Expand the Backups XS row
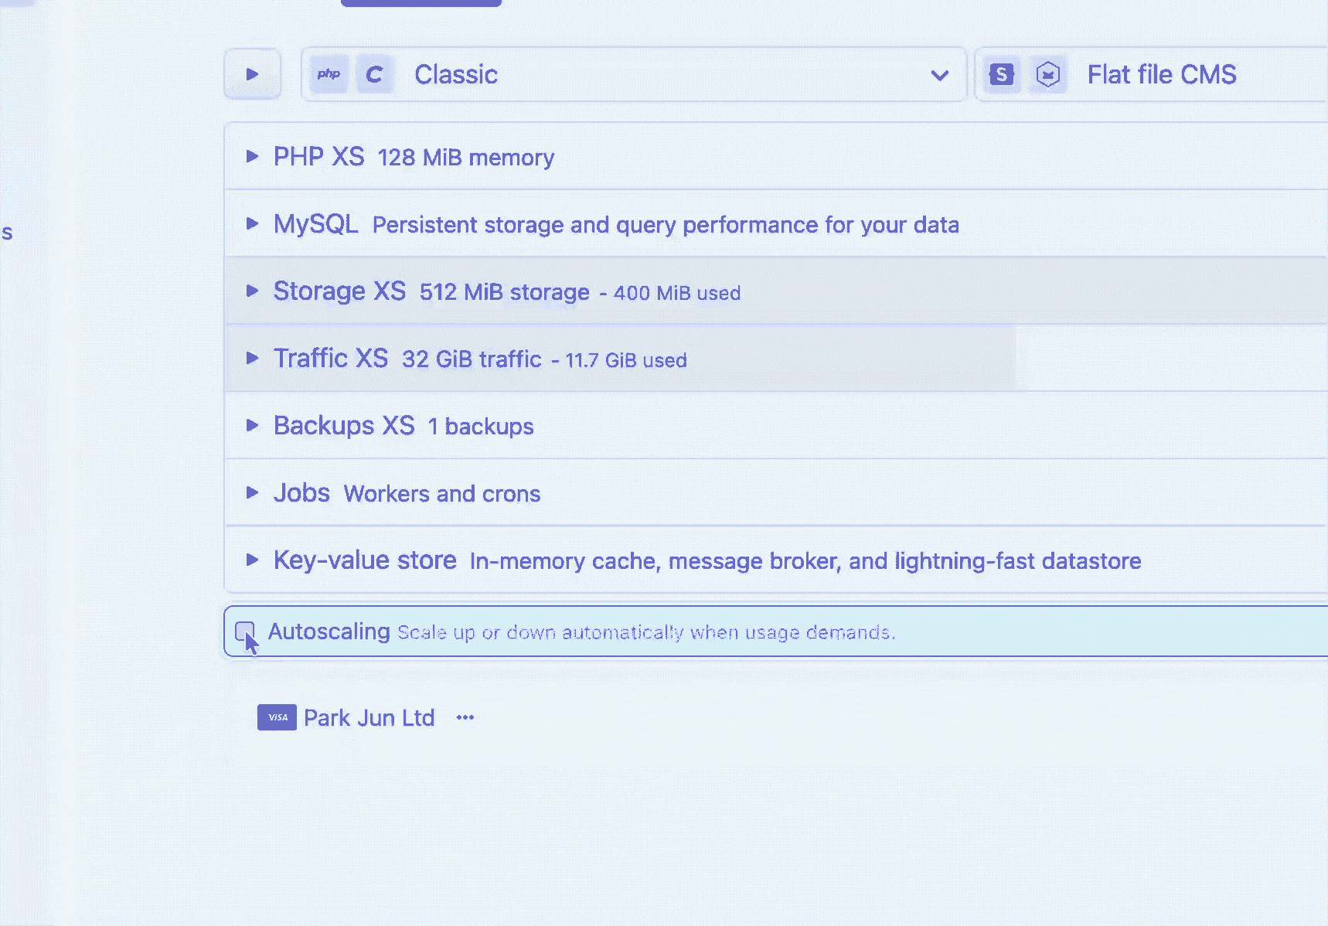The height and width of the screenshot is (926, 1328). tap(252, 425)
